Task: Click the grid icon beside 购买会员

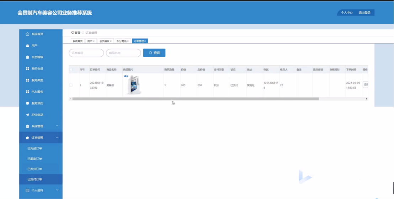Action: (27, 69)
